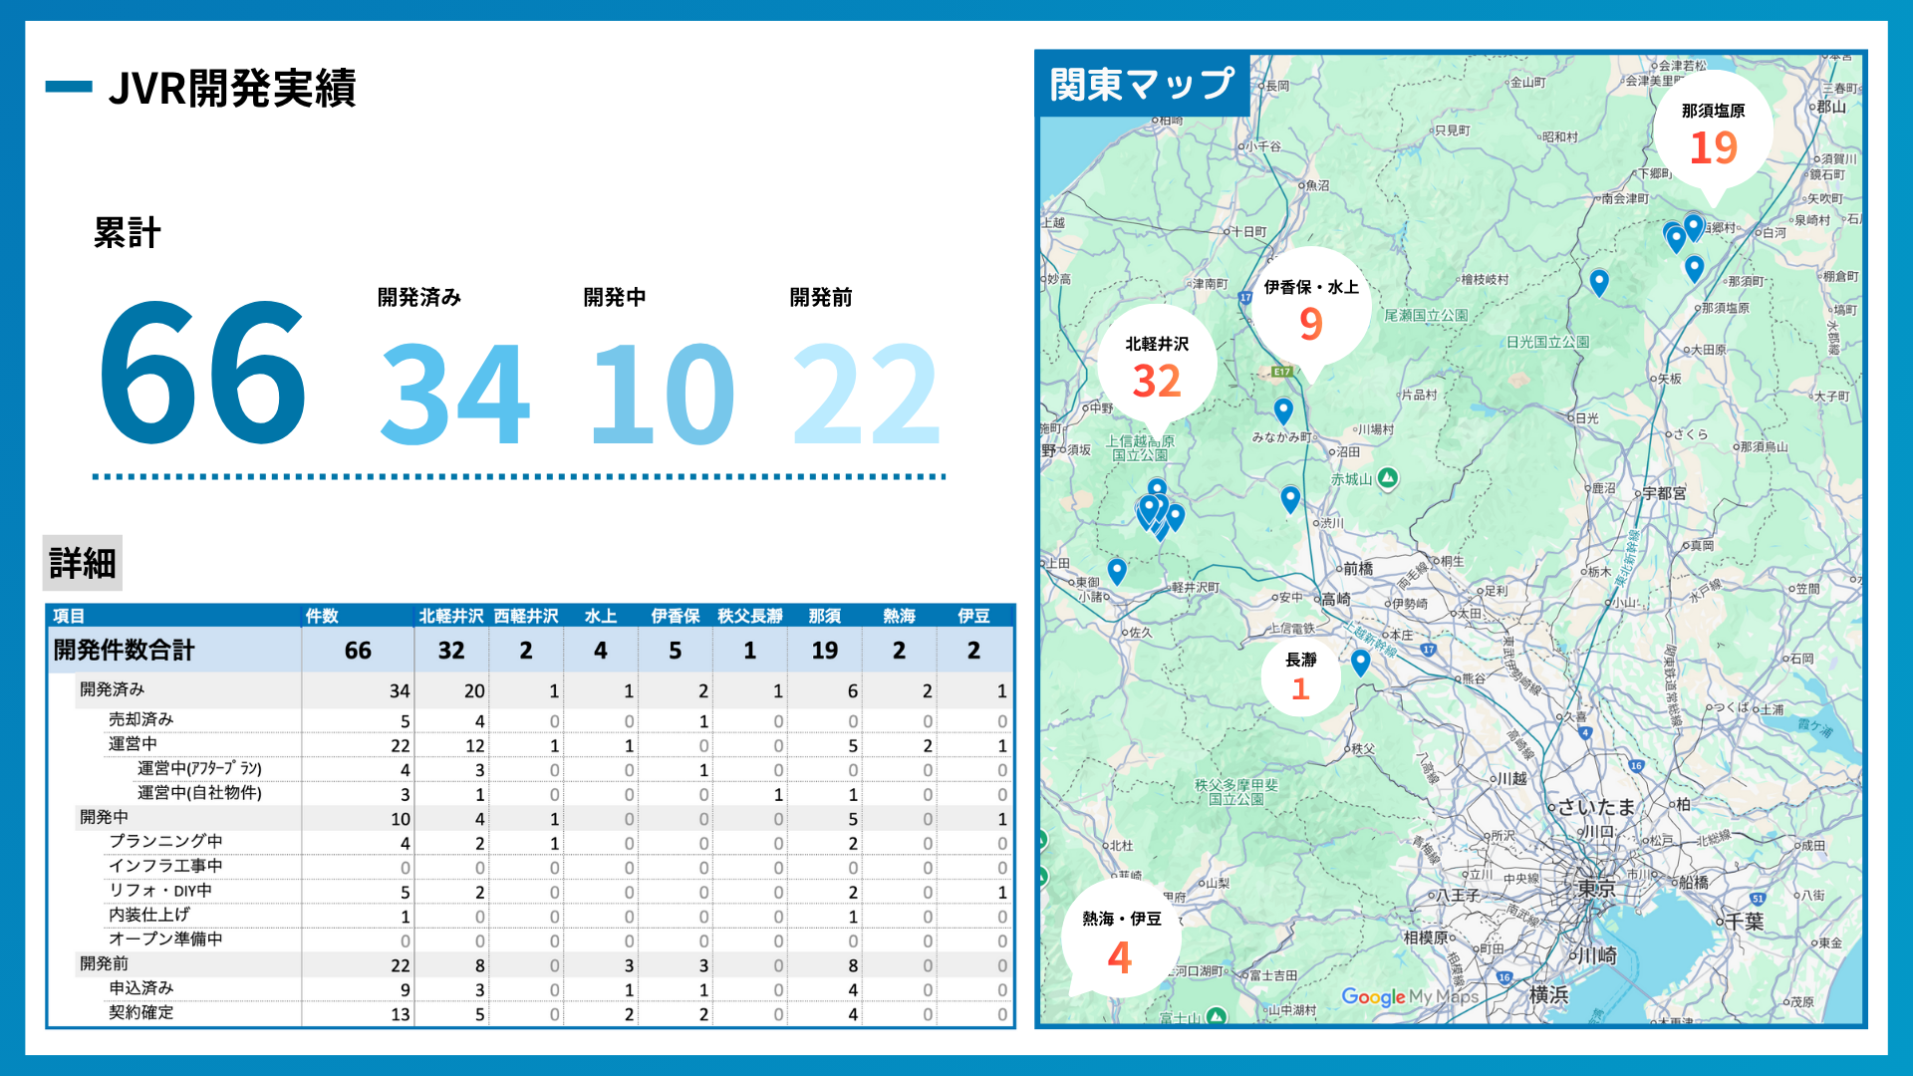The image size is (1913, 1076).
Task: Select the 開発中 row in table
Action: point(105,817)
